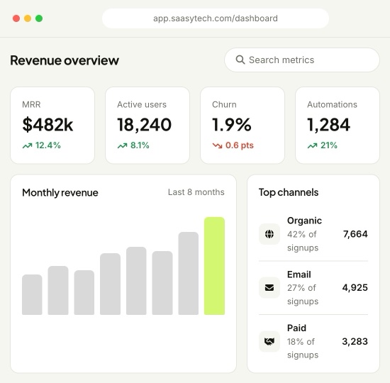Open the Automations 1,284 card
This screenshot has height=383, width=390.
pyautogui.click(x=338, y=125)
